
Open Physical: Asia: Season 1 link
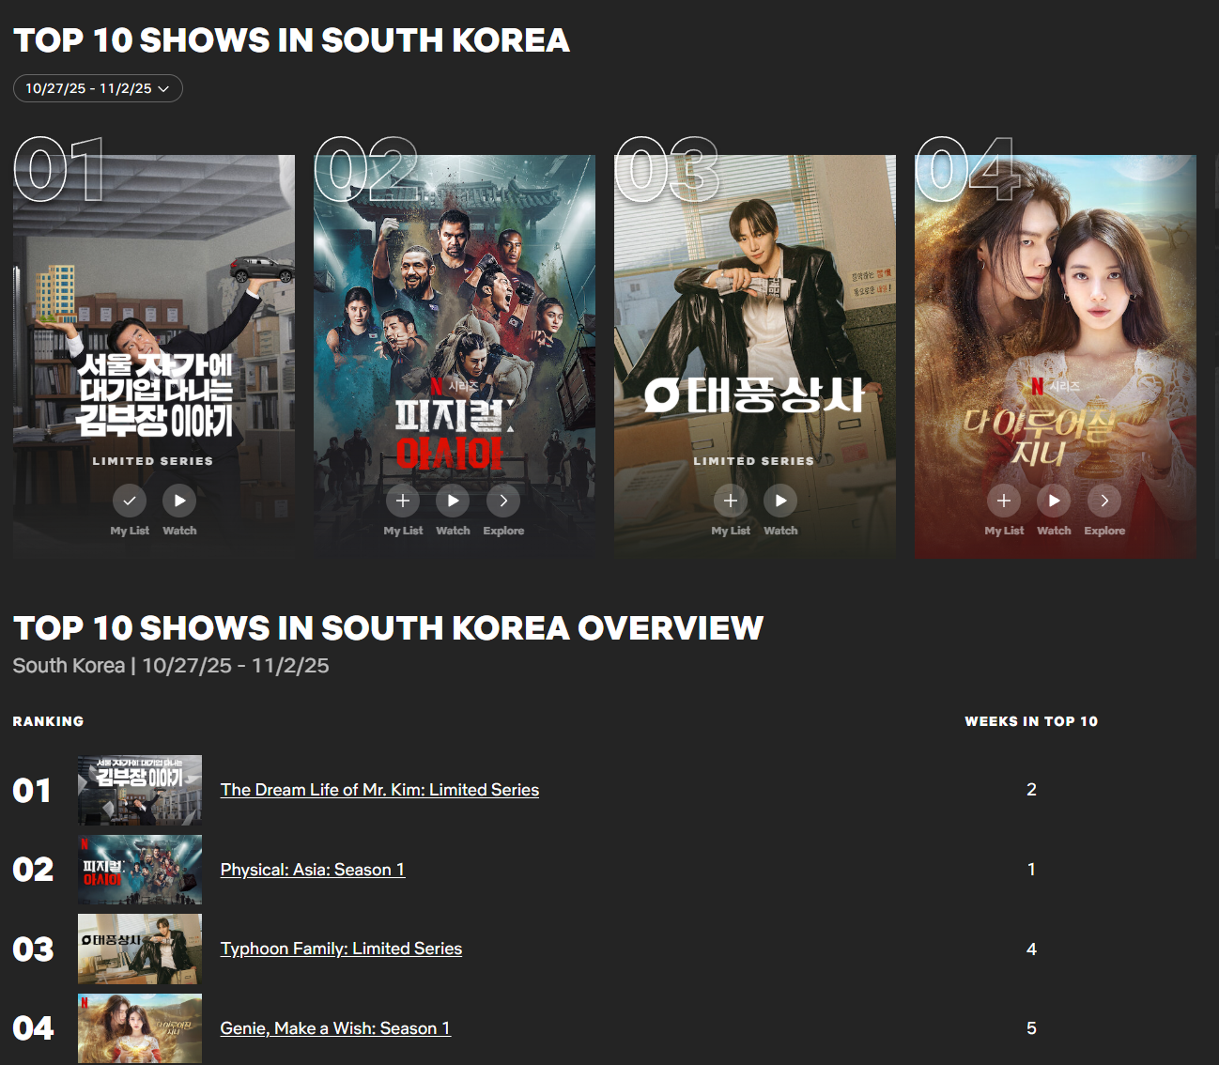tap(313, 870)
